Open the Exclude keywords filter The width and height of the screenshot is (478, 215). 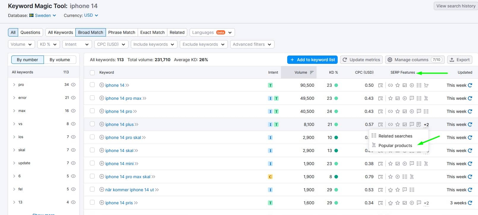[x=204, y=44]
